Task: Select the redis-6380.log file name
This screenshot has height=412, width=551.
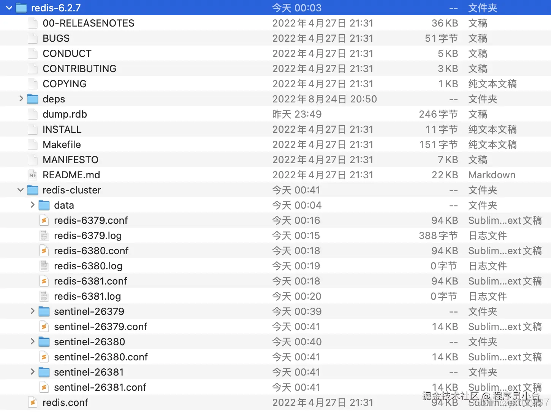Action: pos(89,266)
